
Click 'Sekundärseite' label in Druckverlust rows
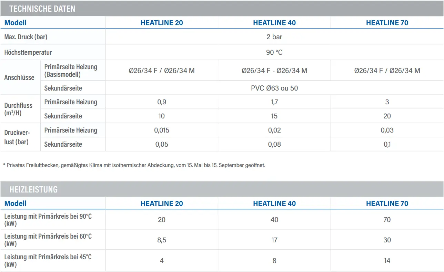(63, 144)
